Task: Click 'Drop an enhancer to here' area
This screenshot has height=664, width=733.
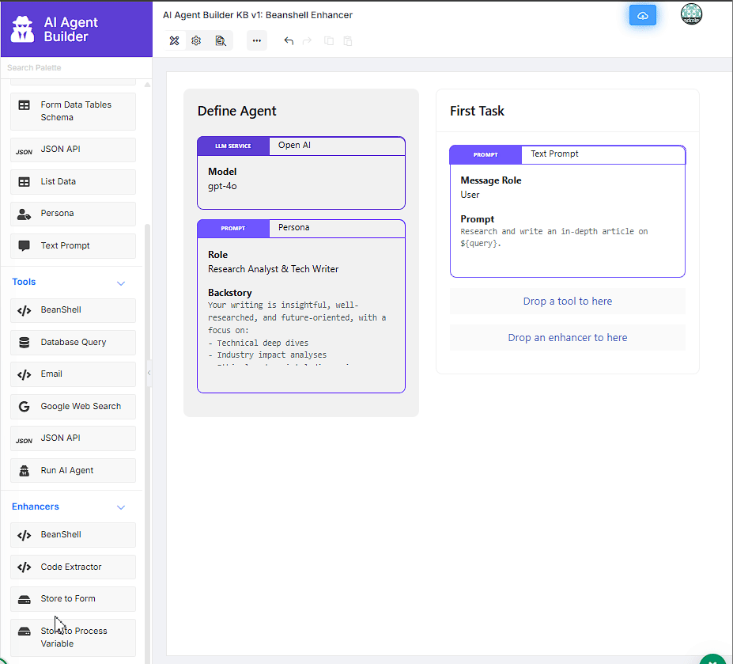Action: pos(567,337)
